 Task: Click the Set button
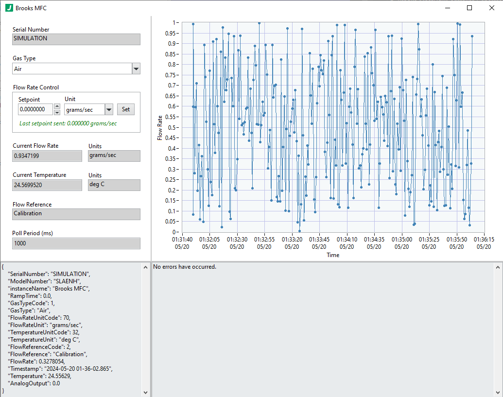[x=126, y=109]
